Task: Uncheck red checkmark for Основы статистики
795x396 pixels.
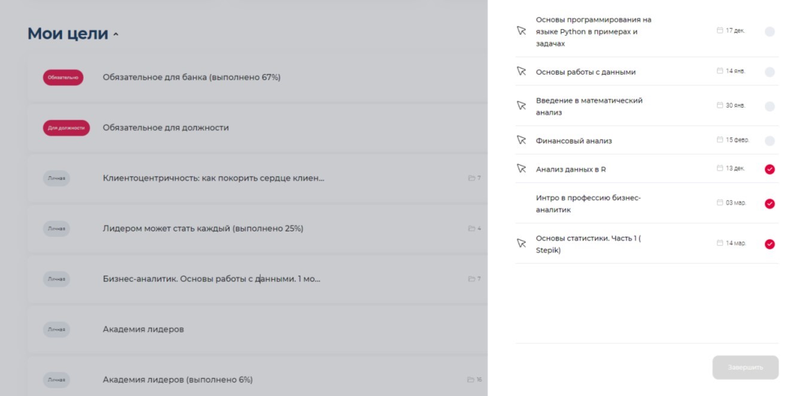Action: coord(769,244)
